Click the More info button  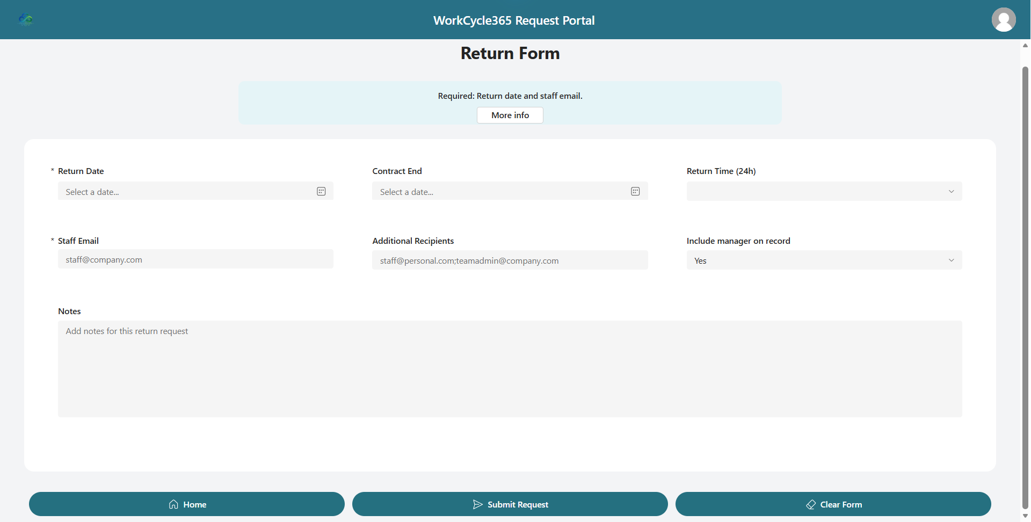point(510,115)
